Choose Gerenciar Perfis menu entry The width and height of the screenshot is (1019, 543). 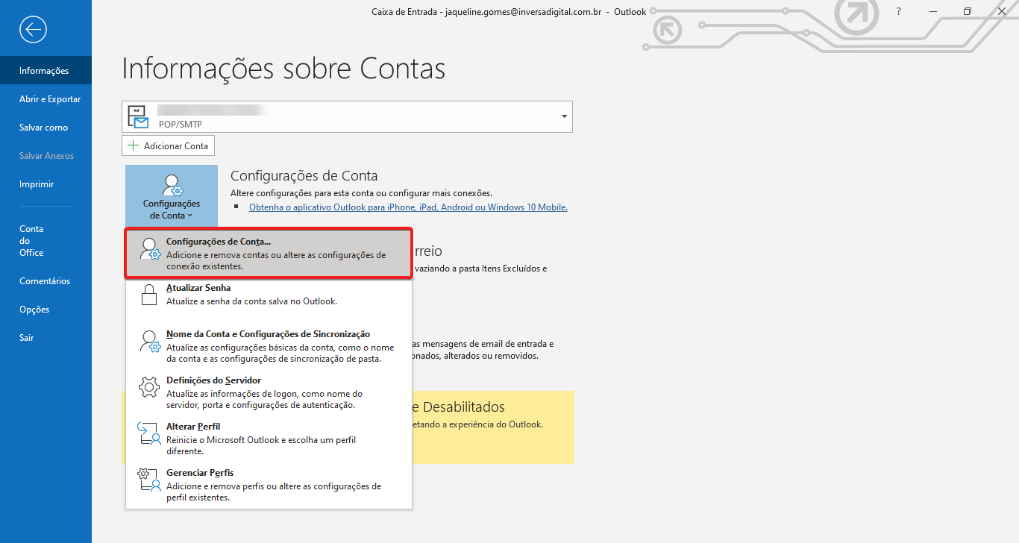[269, 485]
